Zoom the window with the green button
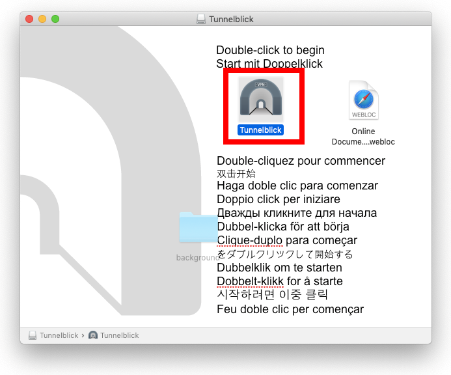Screen dimensions: 451x375 pos(55,19)
